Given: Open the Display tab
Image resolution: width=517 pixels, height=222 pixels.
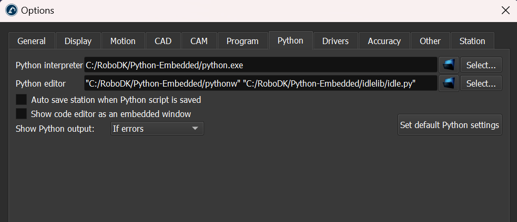Looking at the screenshot, I should (78, 41).
